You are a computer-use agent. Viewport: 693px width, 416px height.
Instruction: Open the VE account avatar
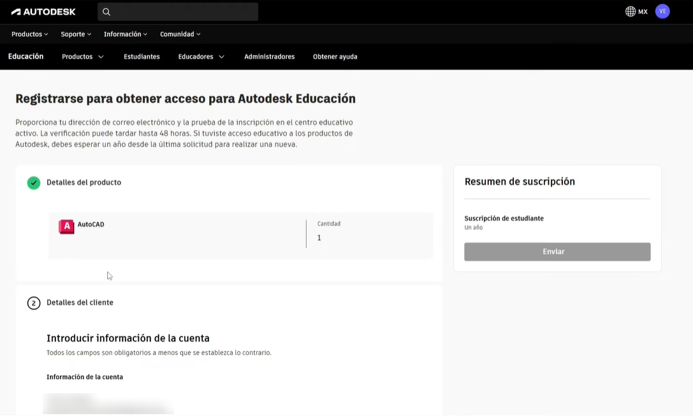(662, 11)
